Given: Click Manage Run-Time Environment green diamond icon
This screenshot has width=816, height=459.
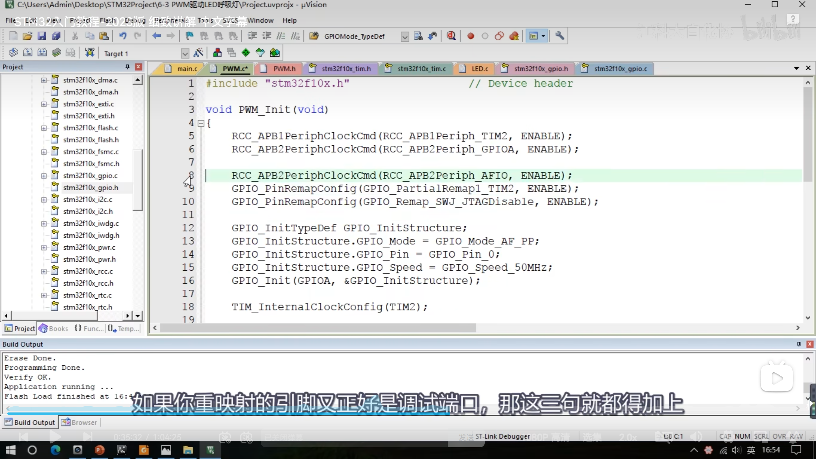Looking at the screenshot, I should click(x=246, y=53).
